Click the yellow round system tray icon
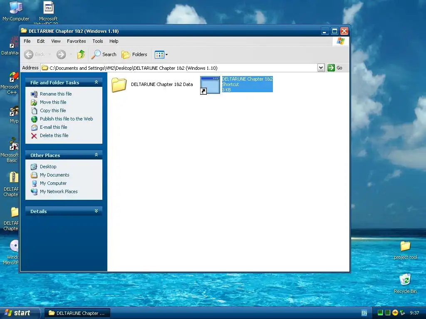The height and width of the screenshot is (319, 426). pyautogui.click(x=395, y=313)
